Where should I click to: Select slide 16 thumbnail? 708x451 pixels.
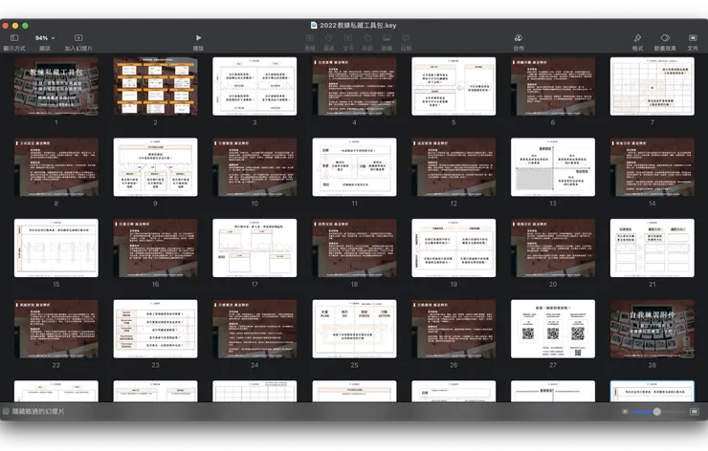point(155,248)
